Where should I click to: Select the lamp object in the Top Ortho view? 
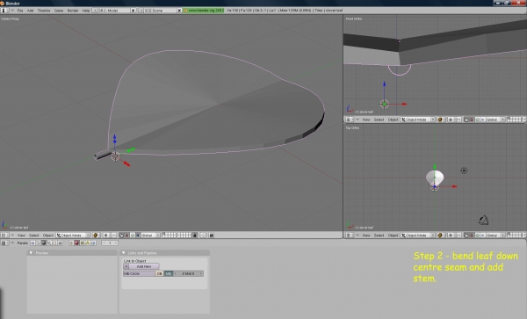(464, 170)
